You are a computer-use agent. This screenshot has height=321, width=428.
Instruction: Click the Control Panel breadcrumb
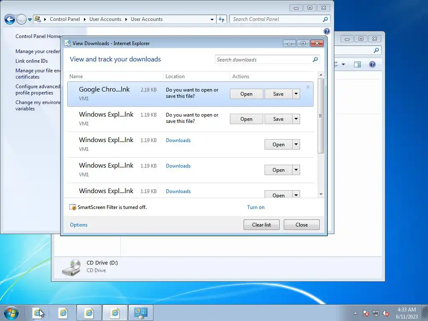pos(65,19)
